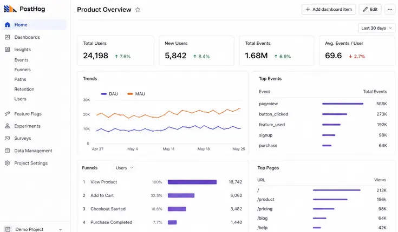This screenshot has width=398, height=232.
Task: Open Funnels in sidebar
Action: (22, 70)
